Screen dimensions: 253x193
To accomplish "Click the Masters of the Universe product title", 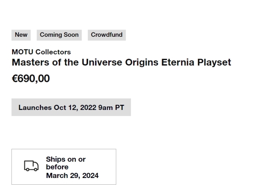I will point(121,62).
